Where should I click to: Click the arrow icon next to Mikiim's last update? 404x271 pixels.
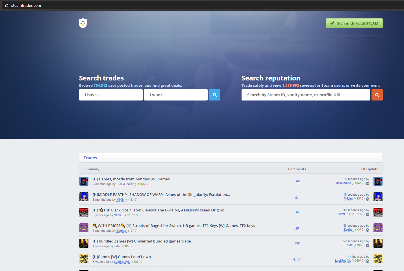[x=368, y=199]
